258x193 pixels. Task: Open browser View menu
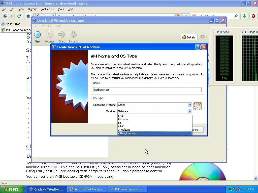(21, 9)
